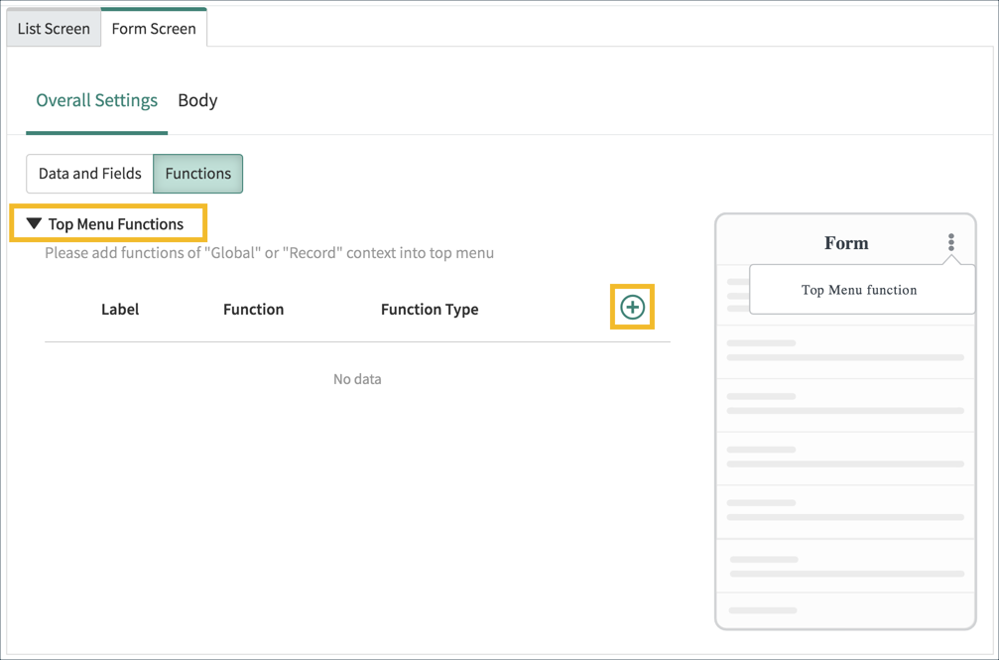
Task: Click the plus icon in the highlighted box
Action: [x=632, y=308]
